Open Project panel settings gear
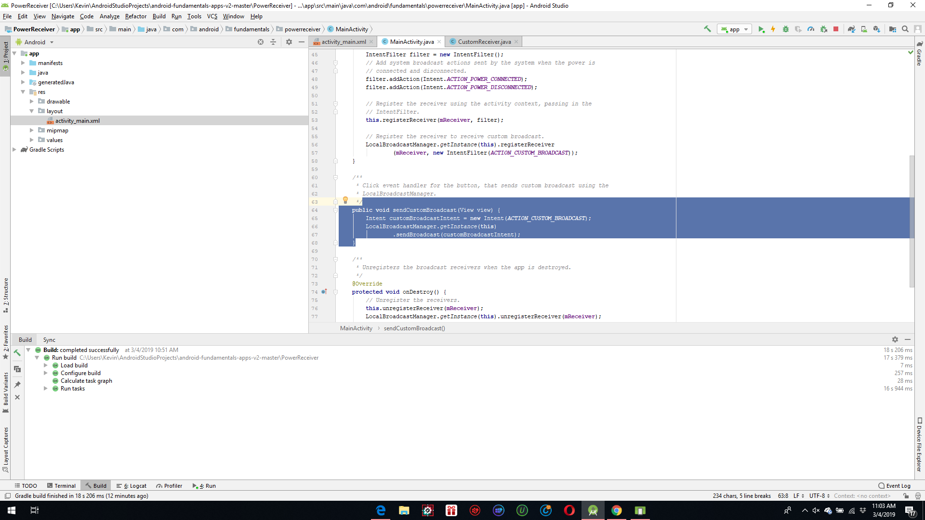Image resolution: width=925 pixels, height=520 pixels. tap(289, 42)
